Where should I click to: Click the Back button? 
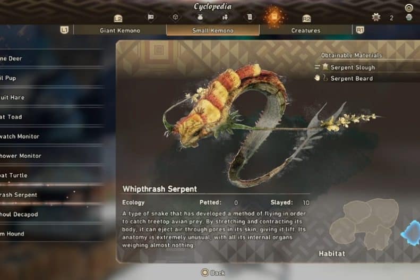(213, 273)
